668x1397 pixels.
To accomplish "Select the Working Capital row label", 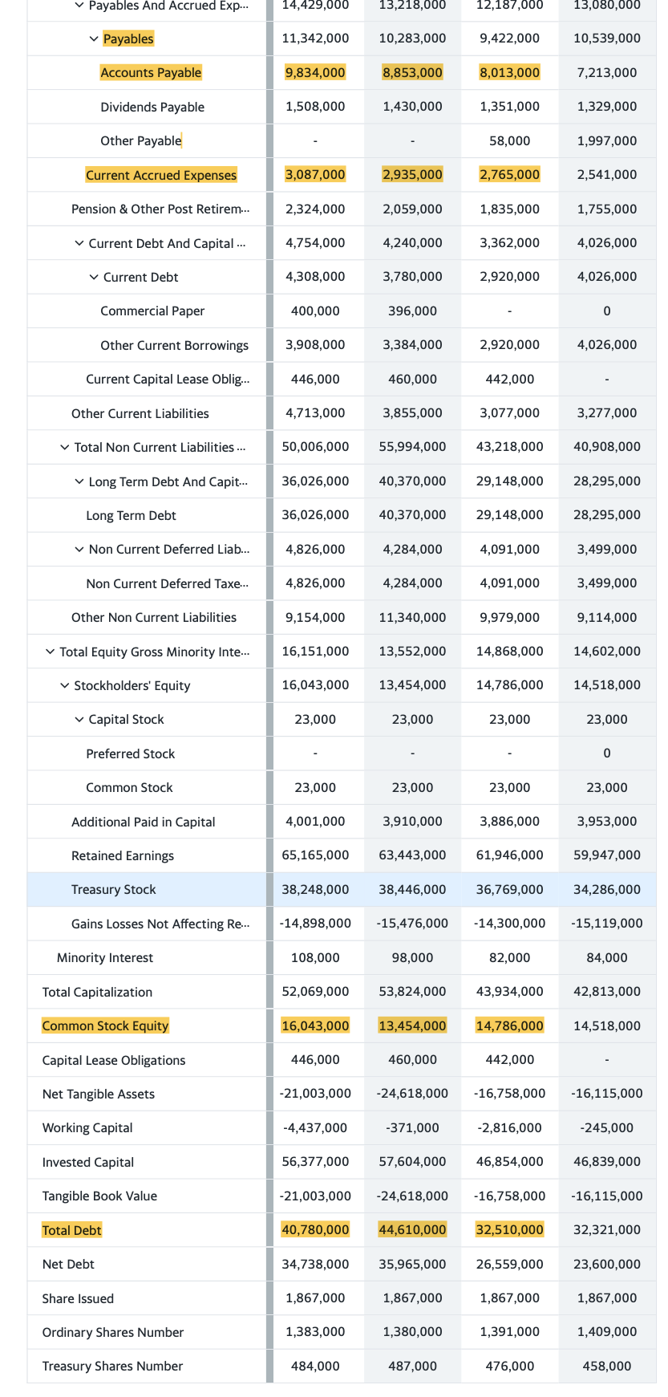I will click(x=87, y=1127).
